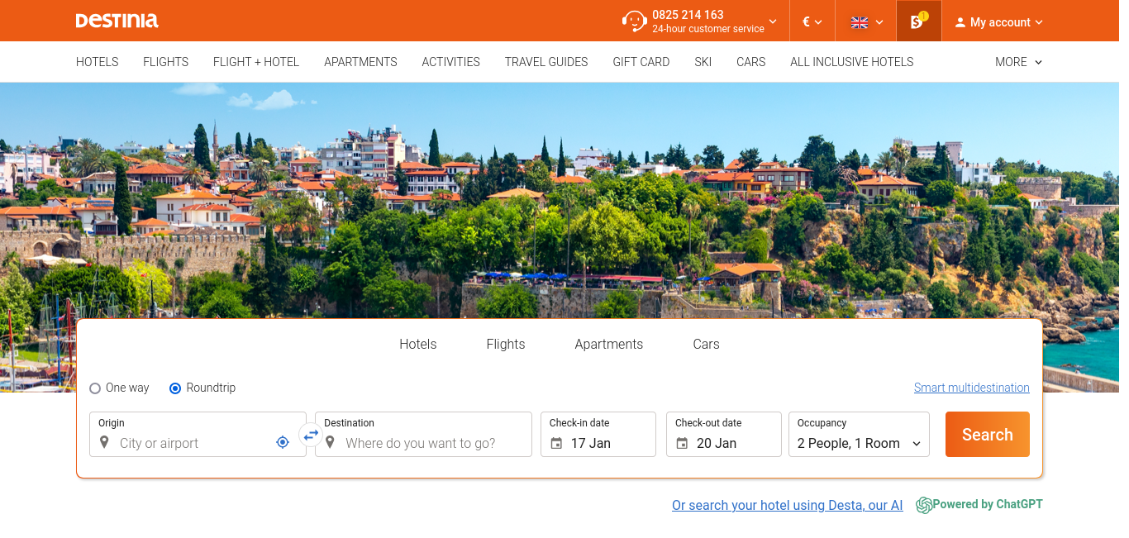Open APARTMENTS in the navigation bar
Image resolution: width=1129 pixels, height=538 pixels.
click(x=360, y=62)
